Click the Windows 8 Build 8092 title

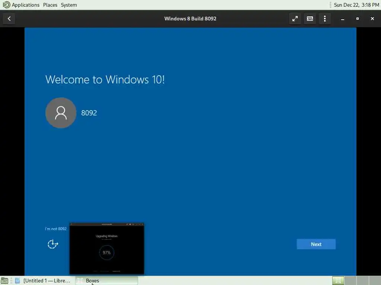pos(190,19)
